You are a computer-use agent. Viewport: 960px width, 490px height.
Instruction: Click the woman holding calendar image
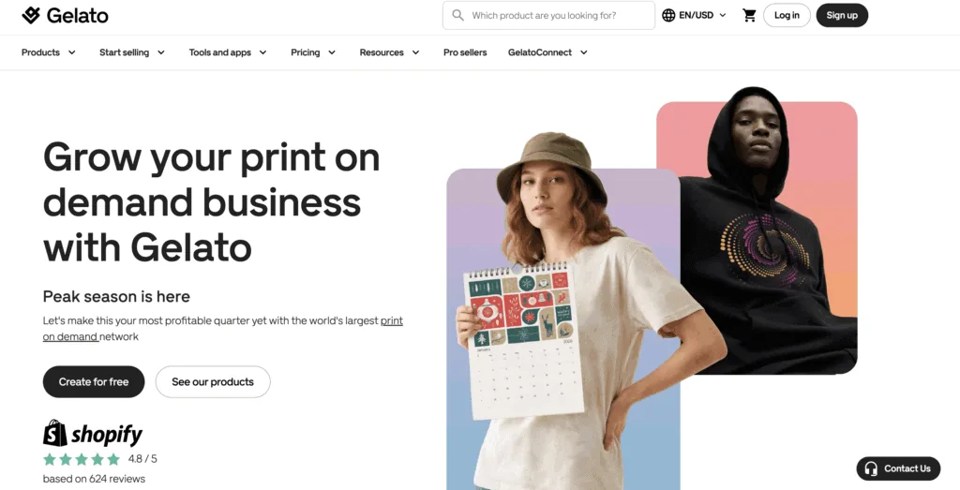pyautogui.click(x=562, y=328)
